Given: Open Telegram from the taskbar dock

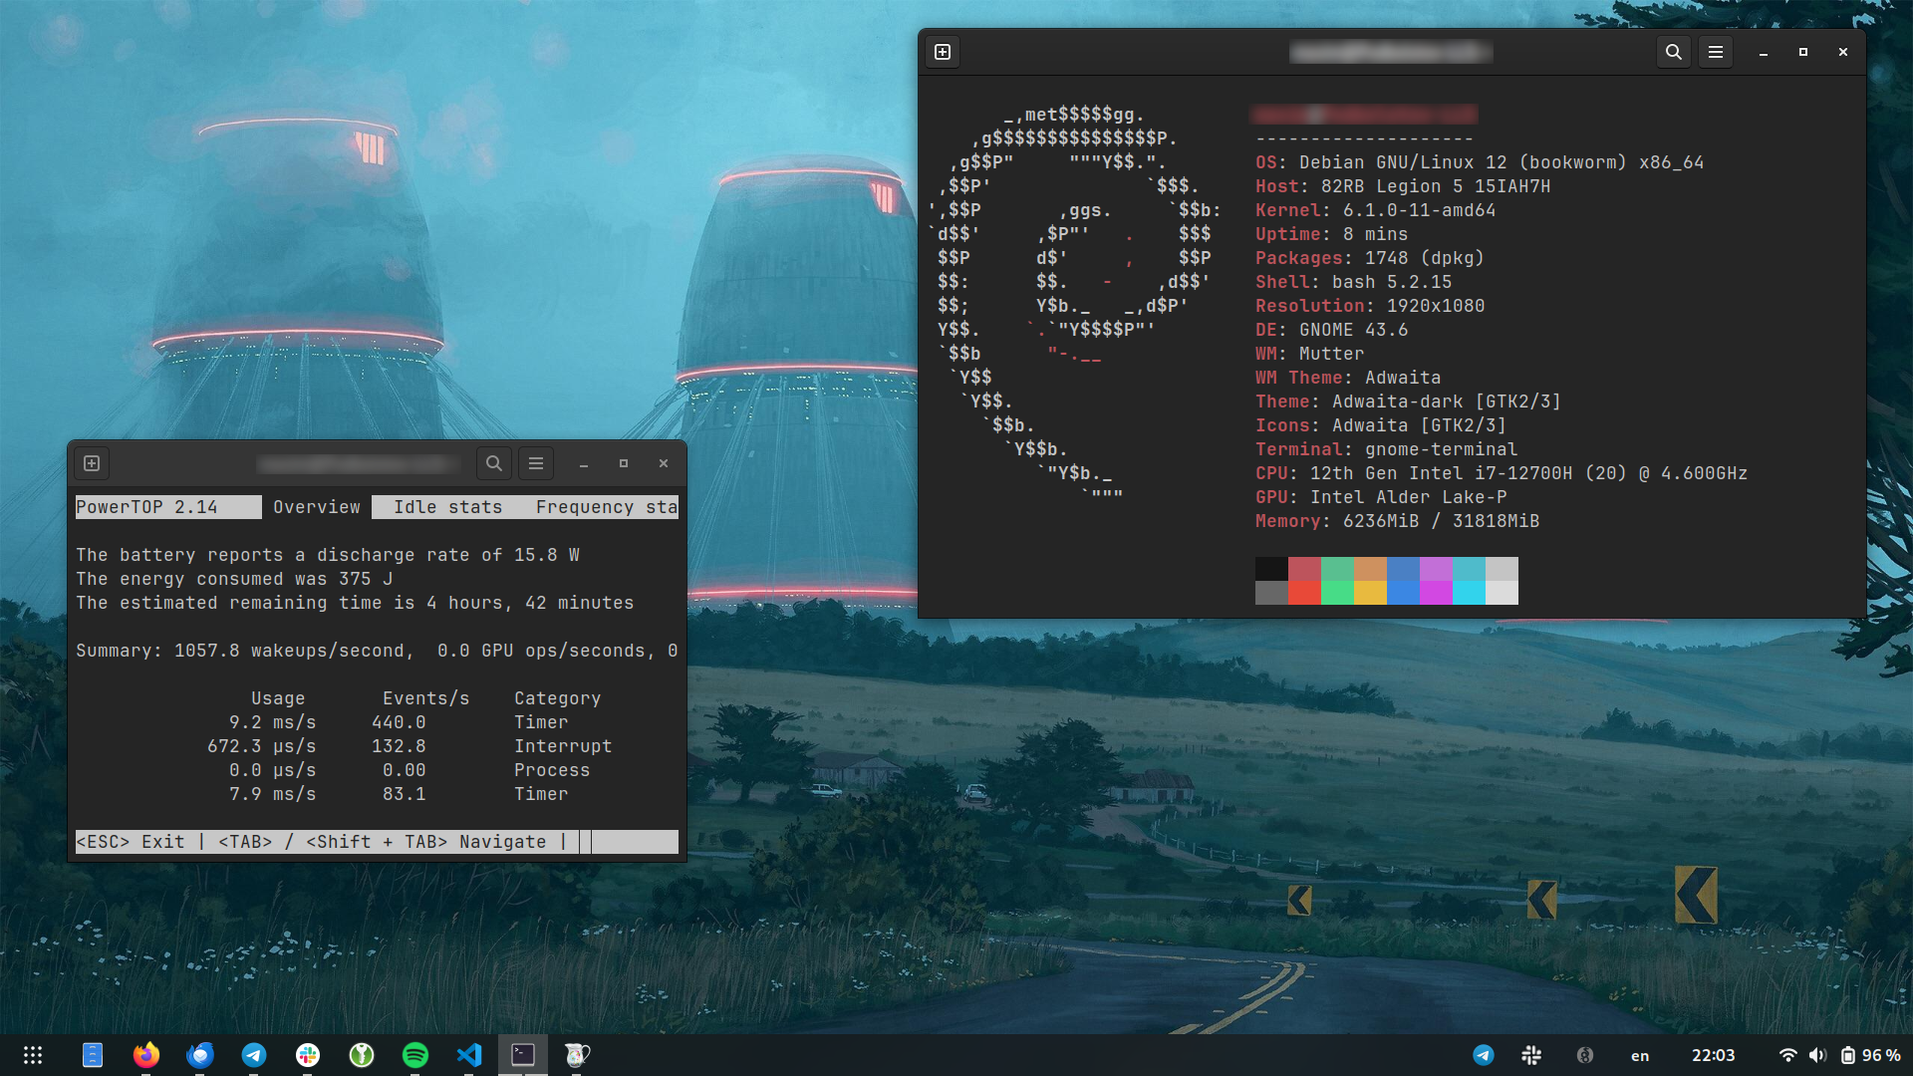Looking at the screenshot, I should (x=254, y=1055).
